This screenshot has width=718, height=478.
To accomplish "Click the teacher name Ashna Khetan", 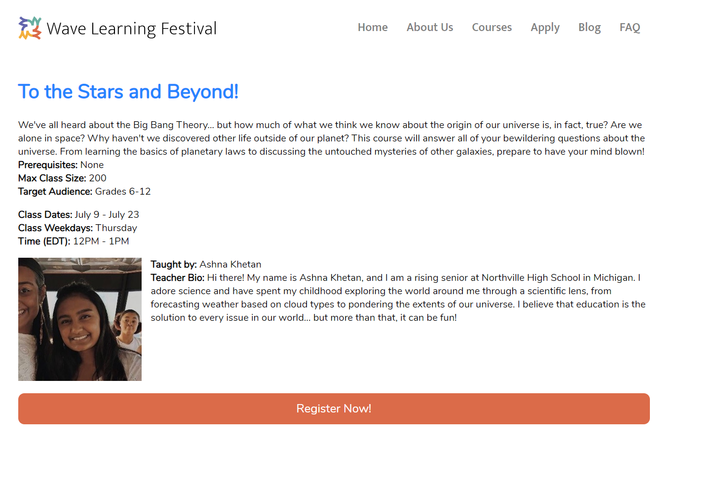I will (230, 264).
